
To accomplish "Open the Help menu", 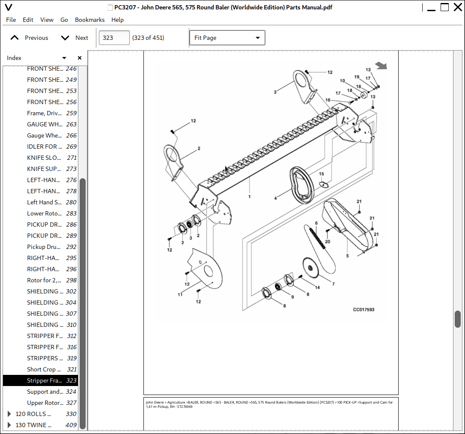I will [117, 20].
